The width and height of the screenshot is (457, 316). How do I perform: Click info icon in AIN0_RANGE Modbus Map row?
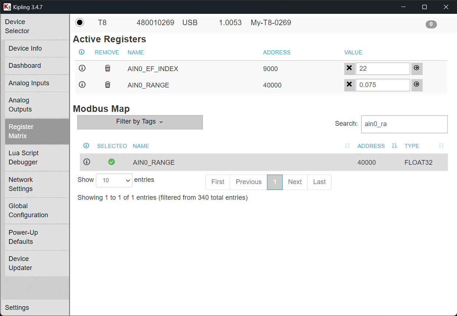(86, 162)
